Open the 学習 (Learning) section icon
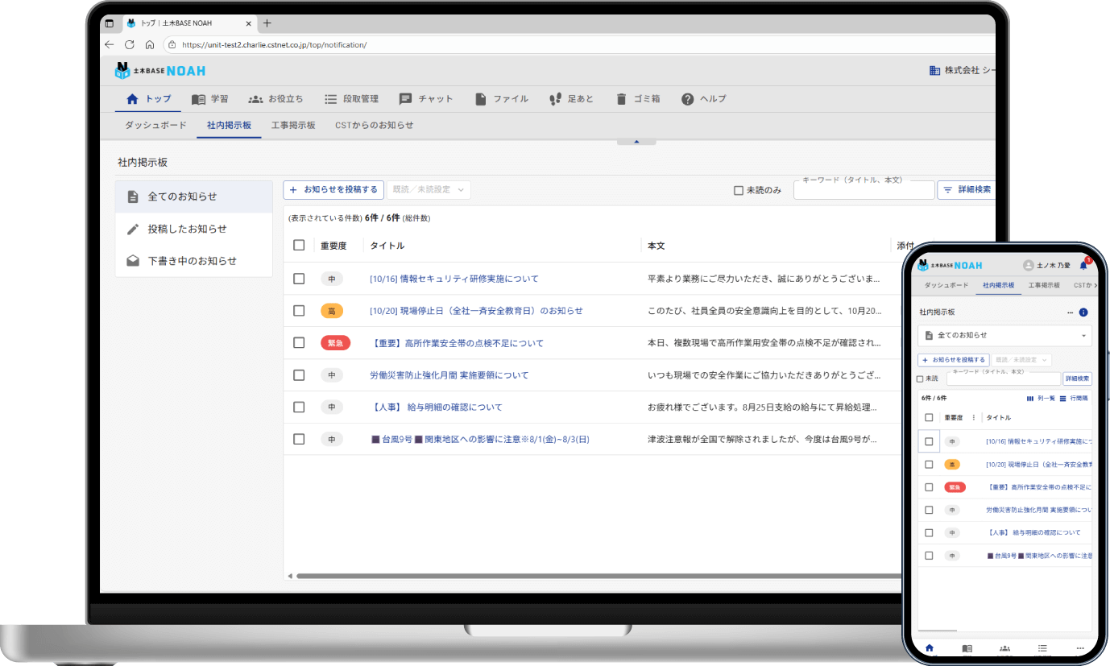Screen dimensions: 1110x666 click(200, 99)
